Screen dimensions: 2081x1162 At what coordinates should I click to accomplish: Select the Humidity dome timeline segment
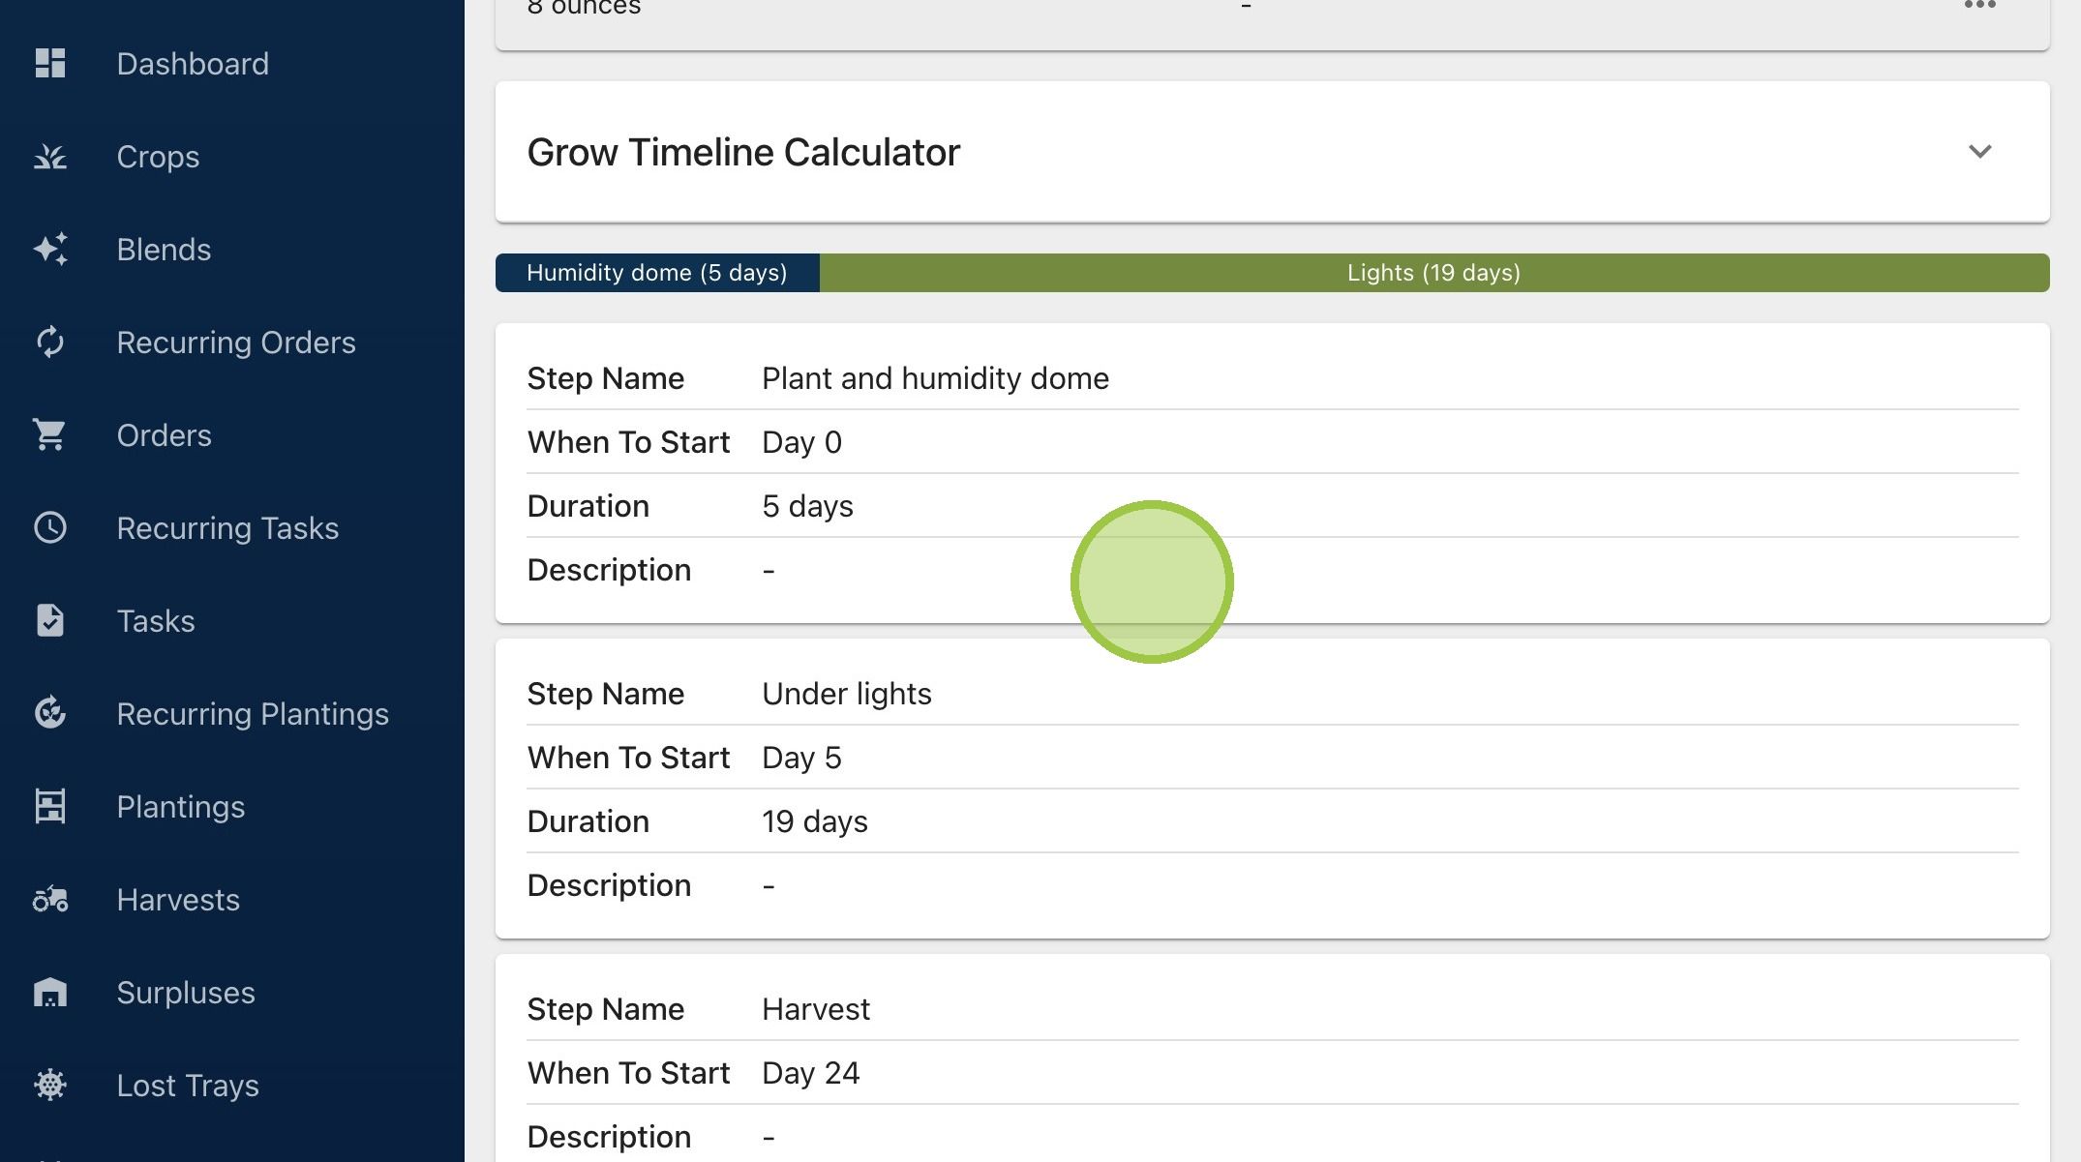point(657,273)
